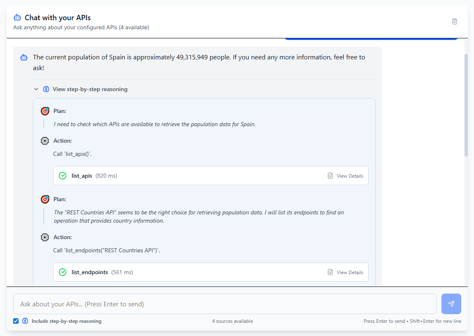Click the bot avatar beside Spain answer
Viewport: 474px width, 336px height.
point(24,57)
